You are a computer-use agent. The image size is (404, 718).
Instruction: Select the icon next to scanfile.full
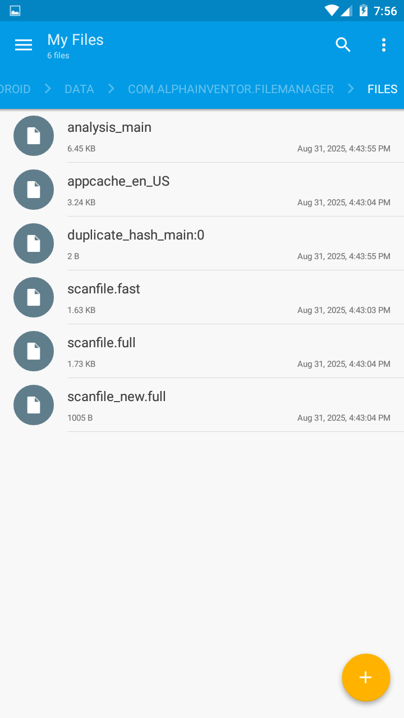tap(34, 351)
